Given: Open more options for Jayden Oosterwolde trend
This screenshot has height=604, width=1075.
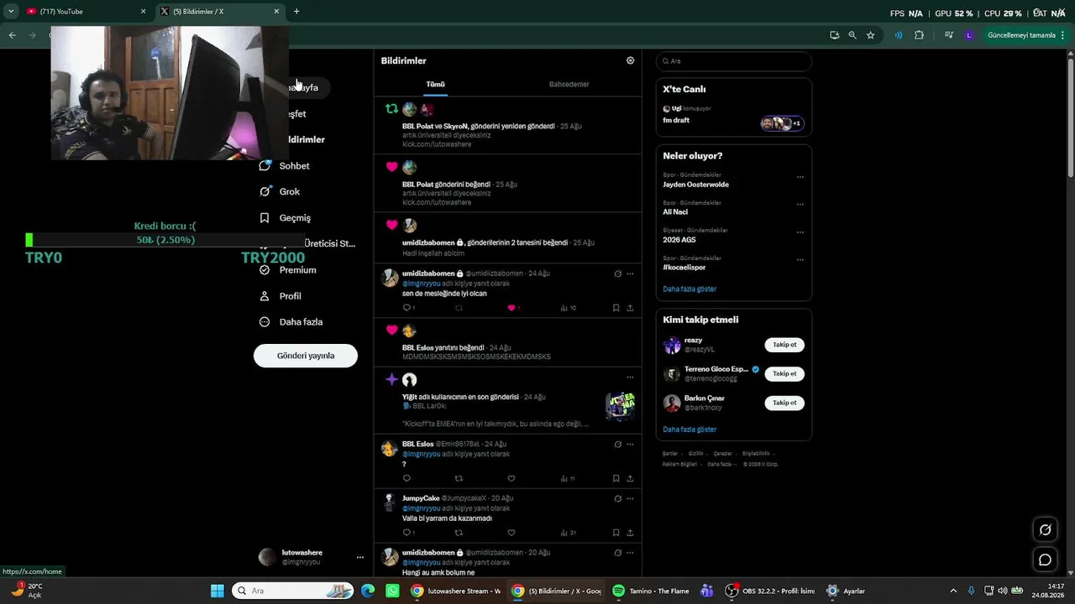Looking at the screenshot, I should (x=800, y=177).
